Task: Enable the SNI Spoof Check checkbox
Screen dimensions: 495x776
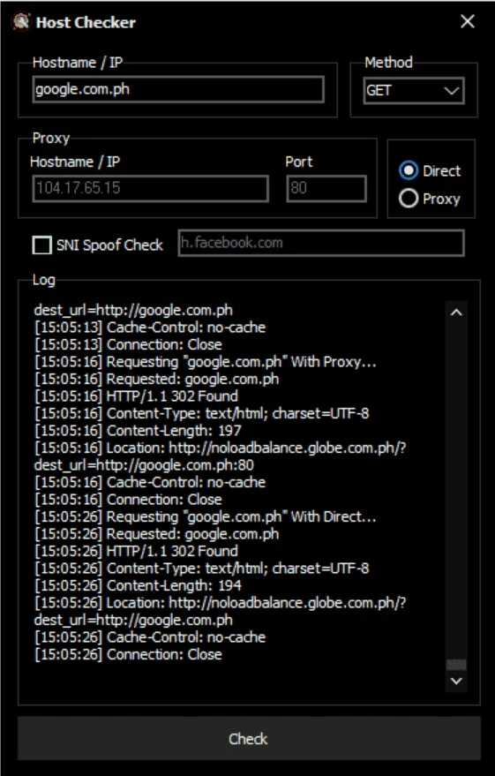Action: coord(42,245)
